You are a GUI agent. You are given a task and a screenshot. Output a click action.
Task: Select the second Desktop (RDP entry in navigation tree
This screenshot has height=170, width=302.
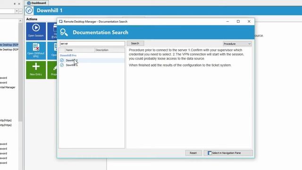pyautogui.click(x=9, y=50)
